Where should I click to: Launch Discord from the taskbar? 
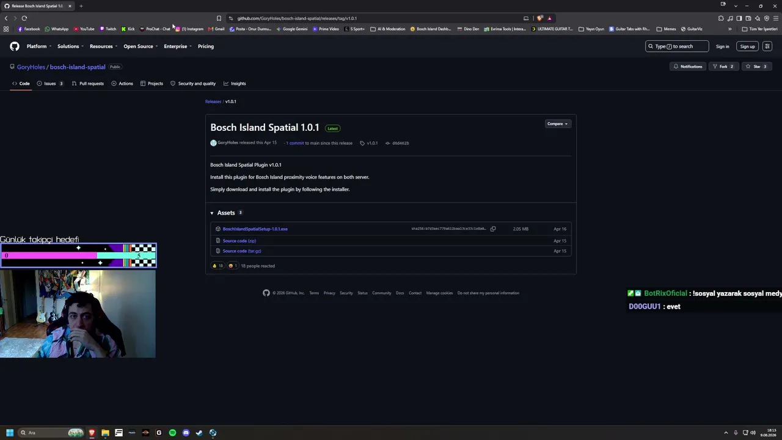(186, 433)
